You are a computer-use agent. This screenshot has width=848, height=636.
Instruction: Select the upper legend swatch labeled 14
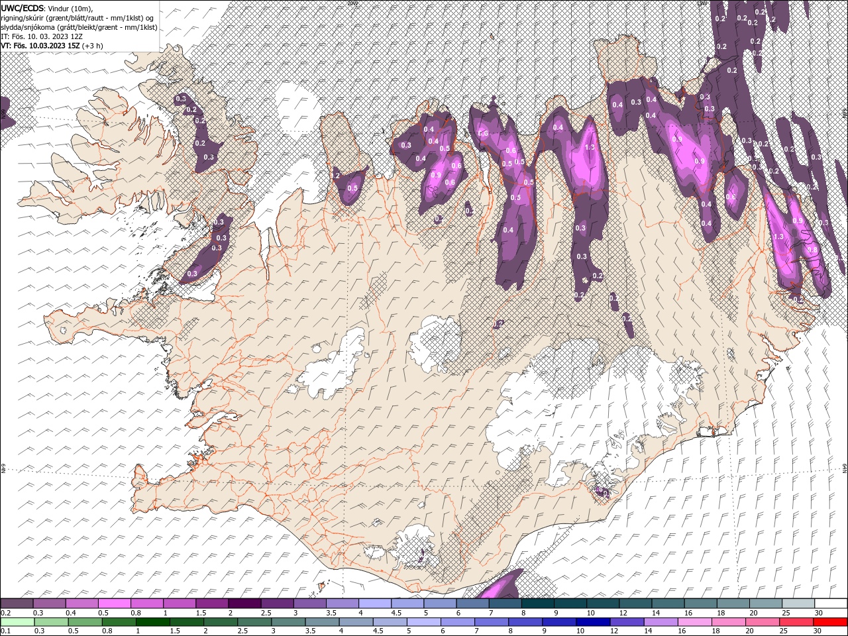[666, 603]
